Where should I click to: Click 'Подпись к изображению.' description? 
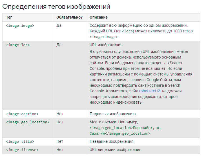[x=113, y=114]
